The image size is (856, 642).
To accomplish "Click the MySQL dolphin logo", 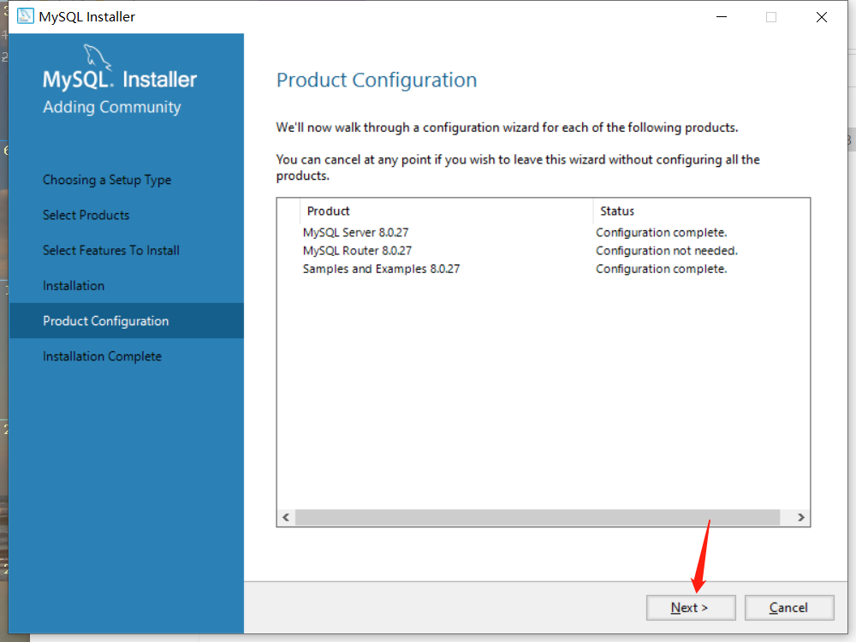I will (98, 57).
